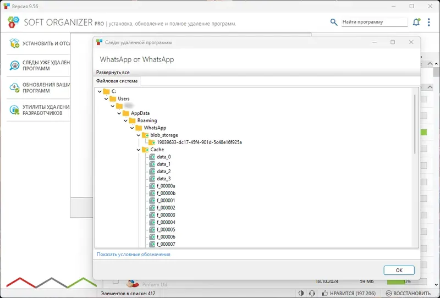The height and width of the screenshot is (298, 440).
Task: Click the AppData folder icon
Action: (x=126, y=113)
